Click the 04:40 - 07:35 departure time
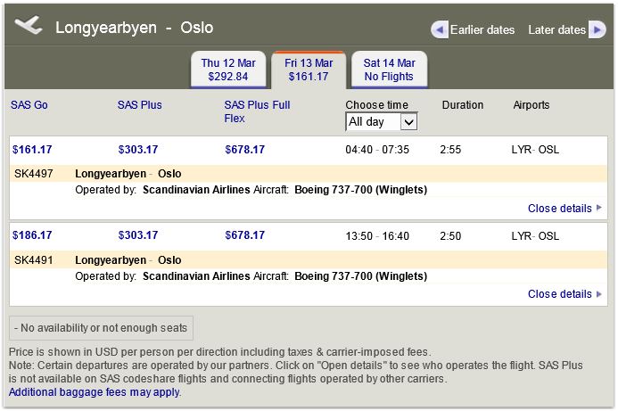 (x=377, y=150)
